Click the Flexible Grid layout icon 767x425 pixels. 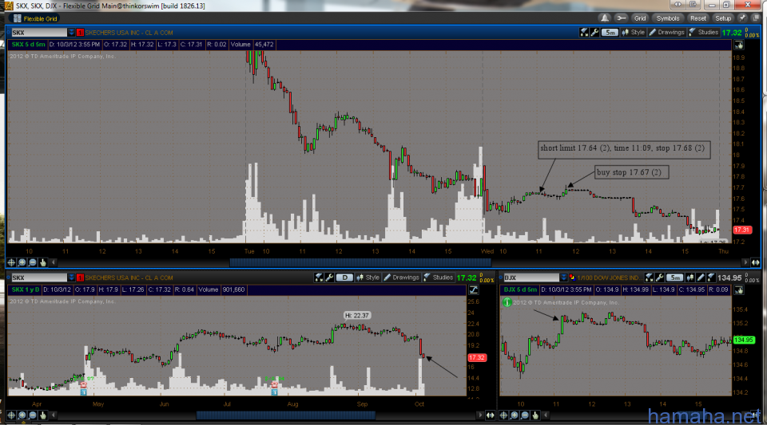coord(17,18)
